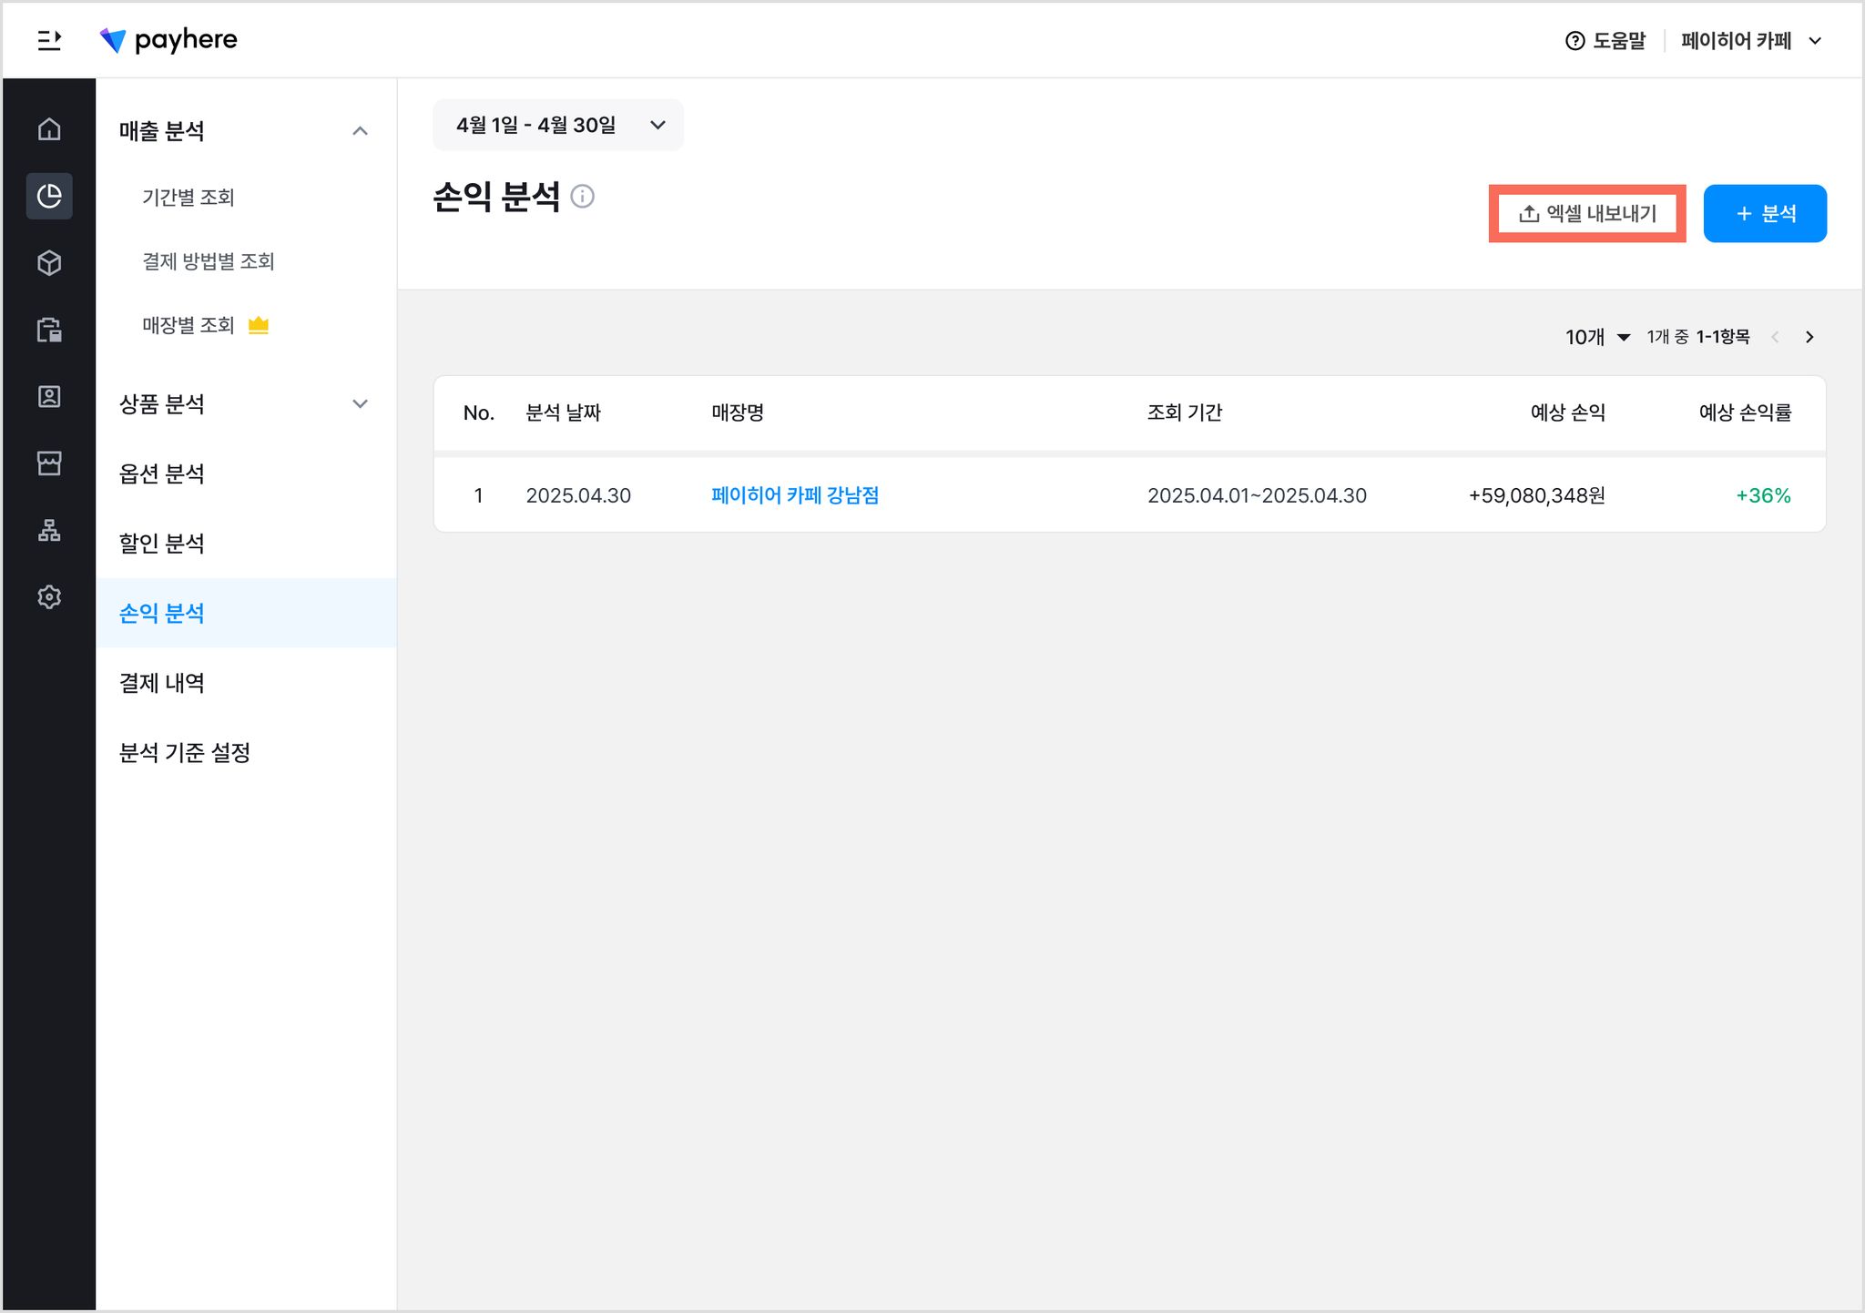
Task: Click the +59,080,348원 profit value
Action: pos(1537,495)
